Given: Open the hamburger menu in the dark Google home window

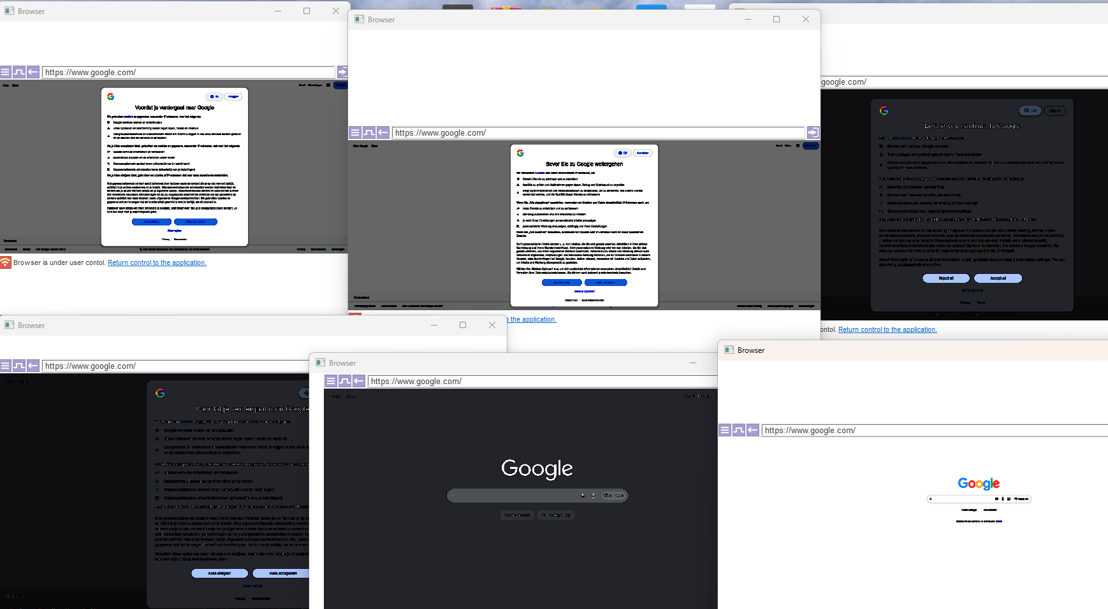Looking at the screenshot, I should coord(331,381).
